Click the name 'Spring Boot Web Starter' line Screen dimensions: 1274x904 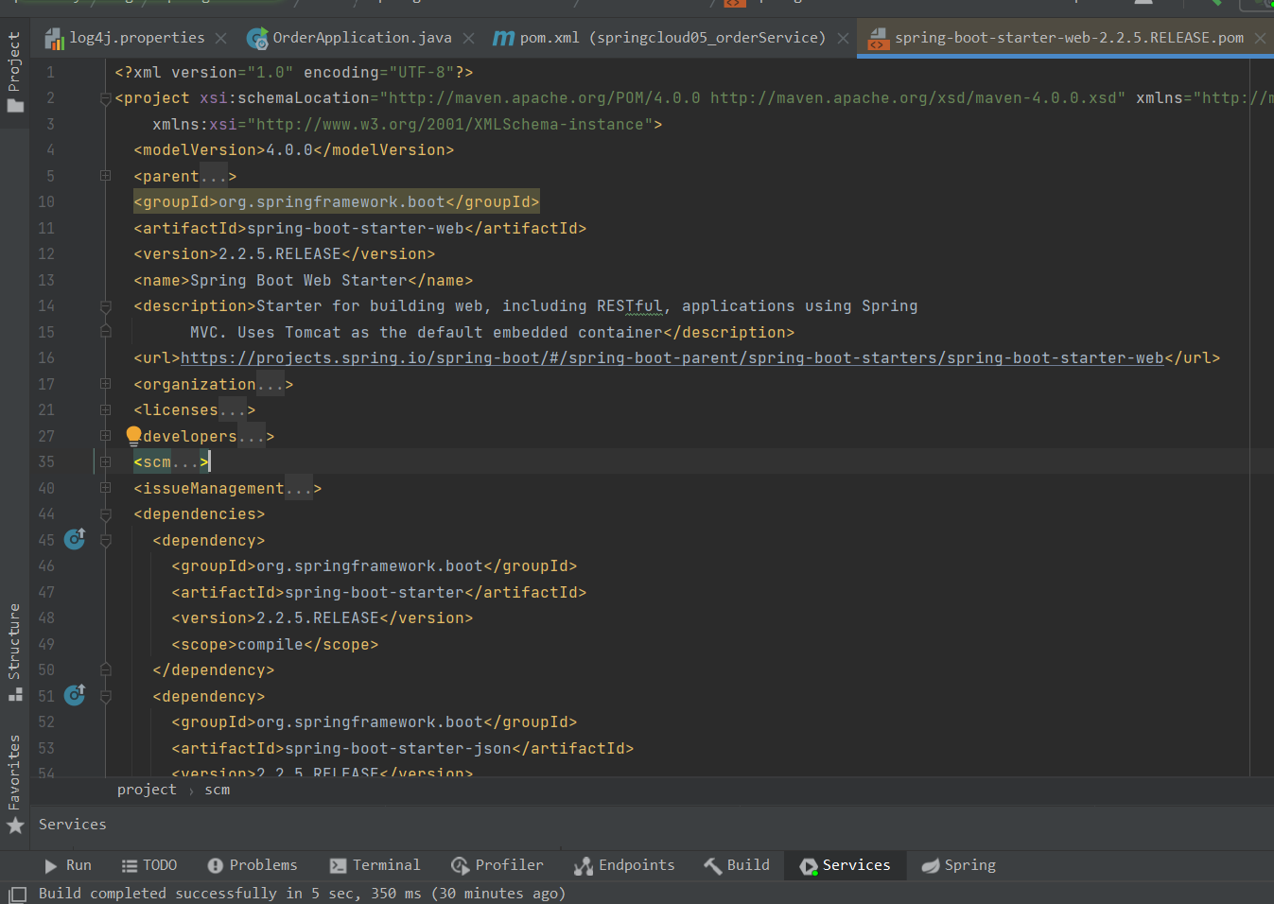click(x=303, y=281)
